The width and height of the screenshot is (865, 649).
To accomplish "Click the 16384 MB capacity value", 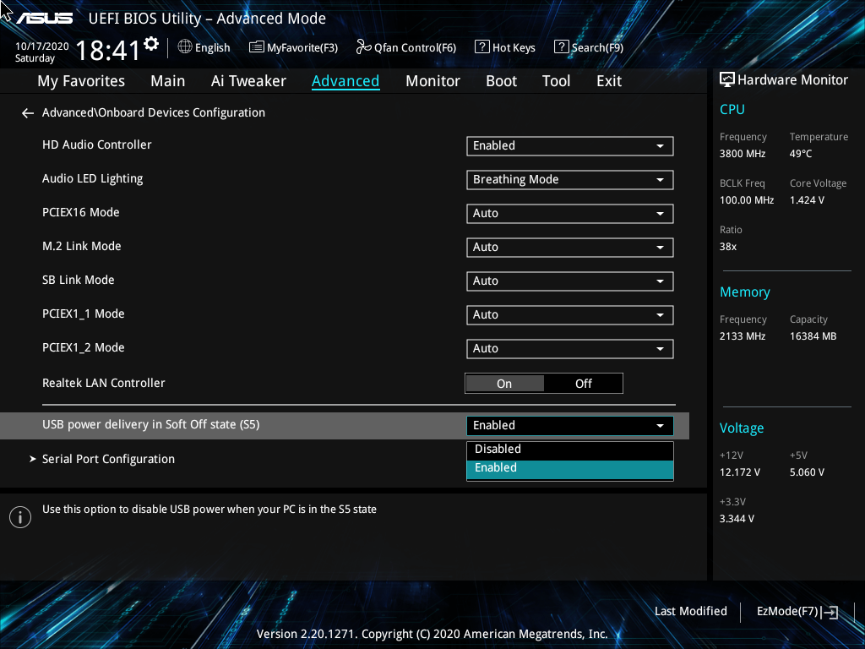I will (x=813, y=336).
